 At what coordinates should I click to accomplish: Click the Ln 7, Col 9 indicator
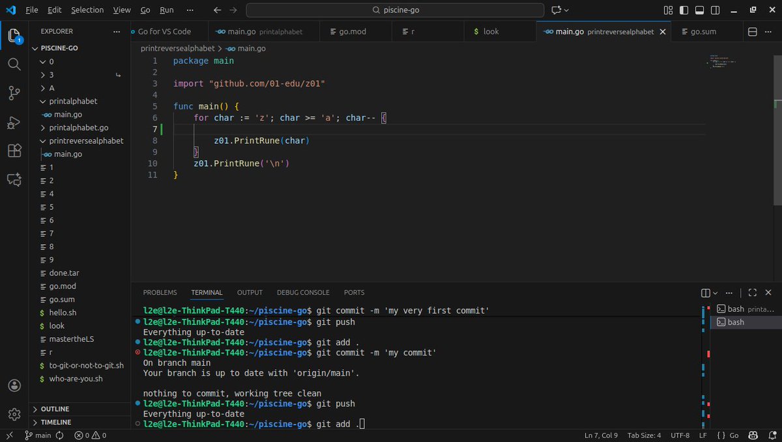coord(601,435)
